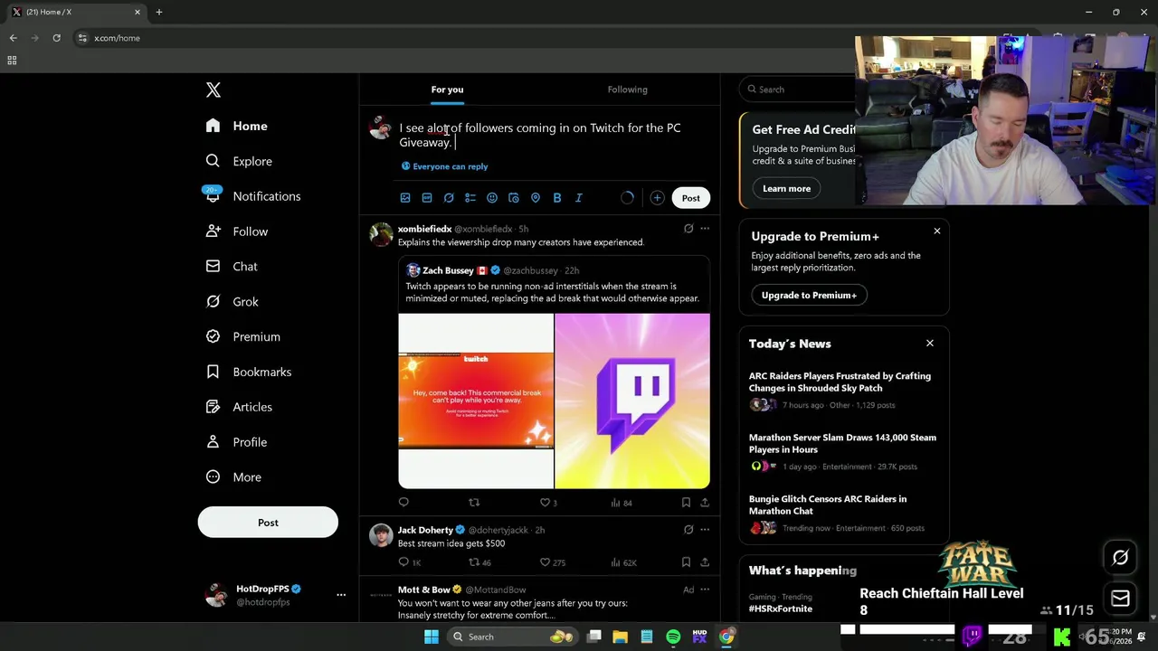Screen dimensions: 1158x651
Task: Schedule the post with calendar icon
Action: pyautogui.click(x=514, y=198)
